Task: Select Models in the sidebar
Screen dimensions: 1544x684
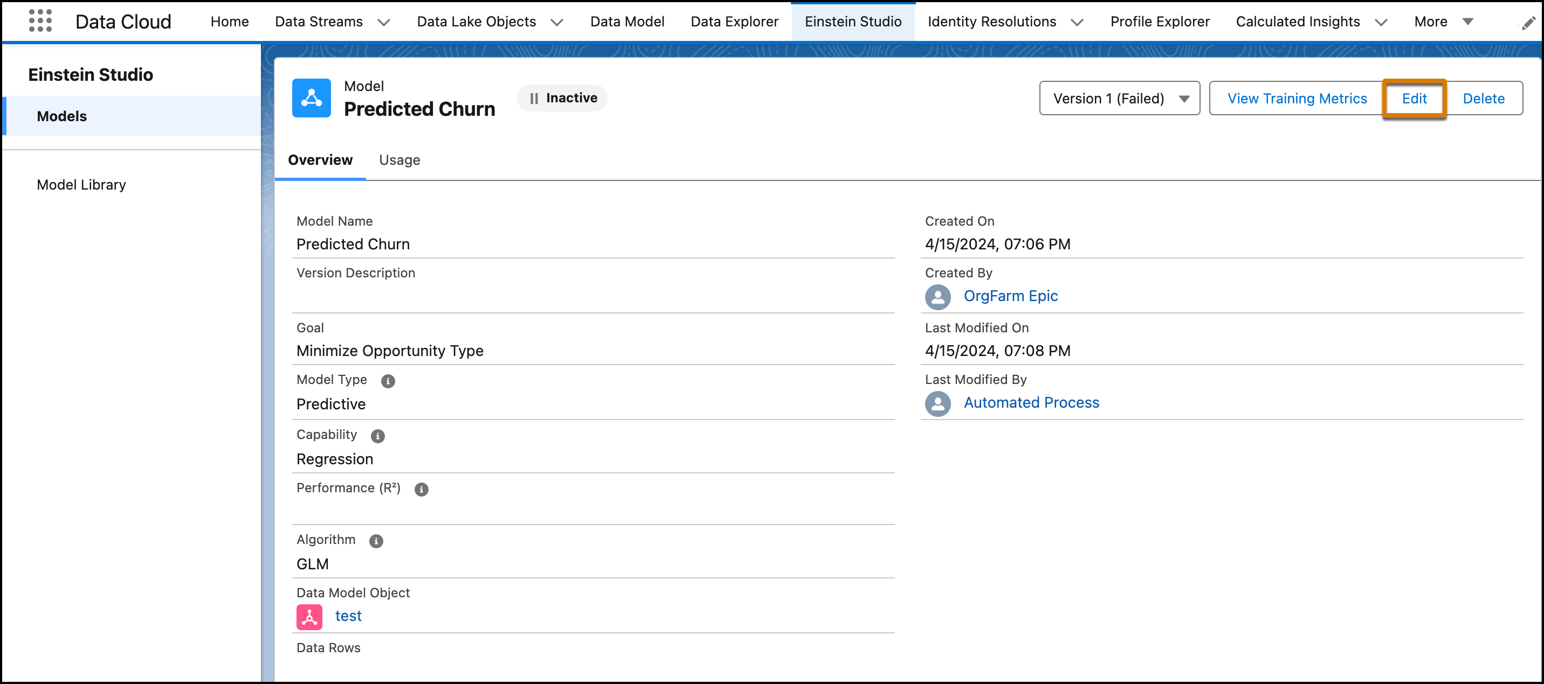Action: pyautogui.click(x=131, y=116)
